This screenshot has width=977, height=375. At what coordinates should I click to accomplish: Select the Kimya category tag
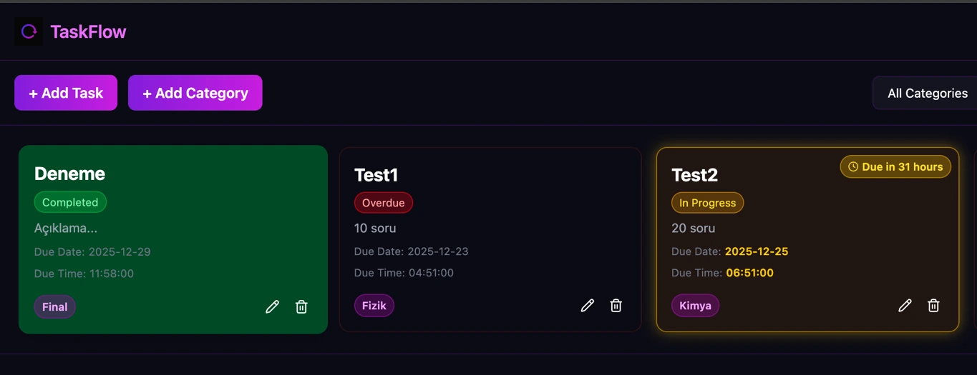696,306
